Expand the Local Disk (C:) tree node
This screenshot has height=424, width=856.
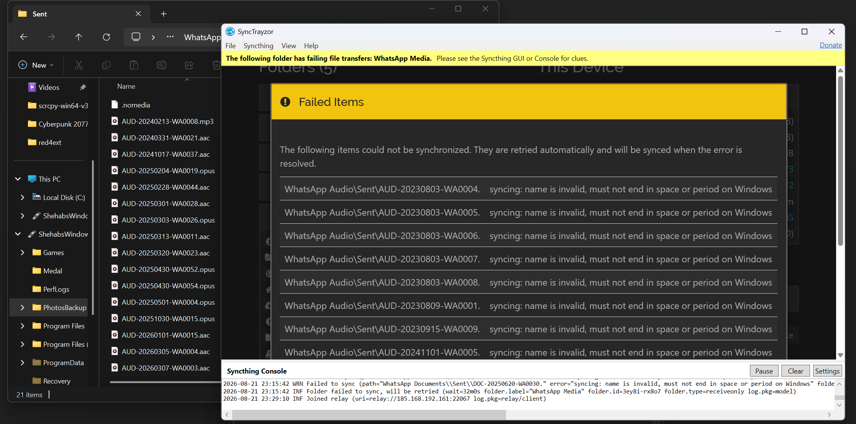(x=23, y=197)
